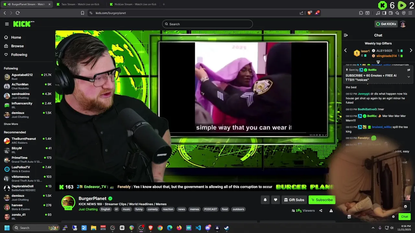Open Brave VPN shield icon
Viewport: 415px width, 233px height.
click(404, 13)
